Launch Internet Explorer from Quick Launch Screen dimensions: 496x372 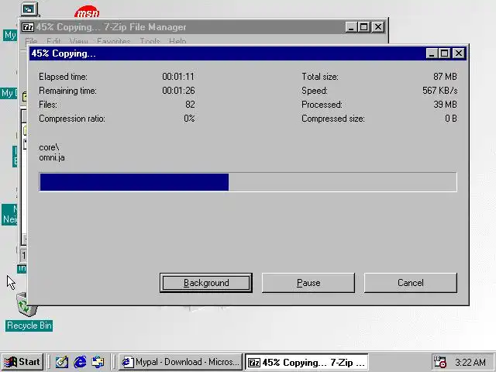(x=80, y=362)
